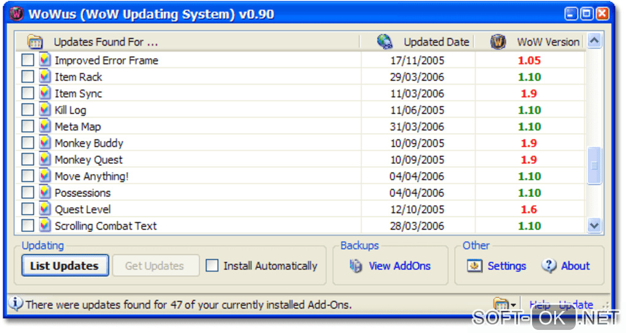Click the addon icon for Move Anything!
This screenshot has width=626, height=333.
pos(45,176)
